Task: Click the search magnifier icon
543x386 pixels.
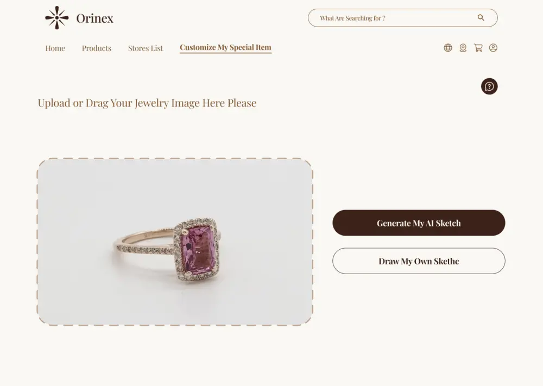Action: point(481,18)
